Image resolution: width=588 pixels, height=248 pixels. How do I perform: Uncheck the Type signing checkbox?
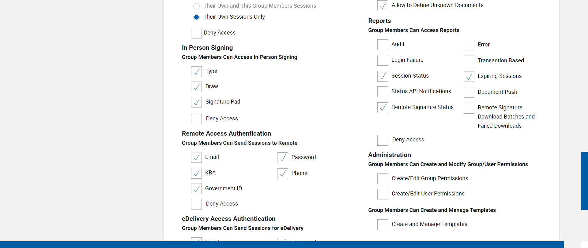pyautogui.click(x=196, y=71)
